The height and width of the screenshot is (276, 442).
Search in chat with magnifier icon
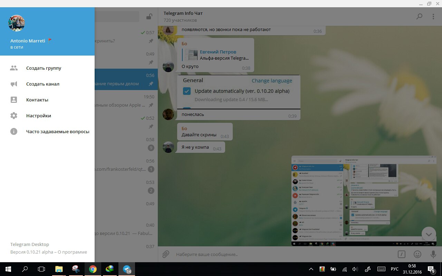pyautogui.click(x=419, y=16)
